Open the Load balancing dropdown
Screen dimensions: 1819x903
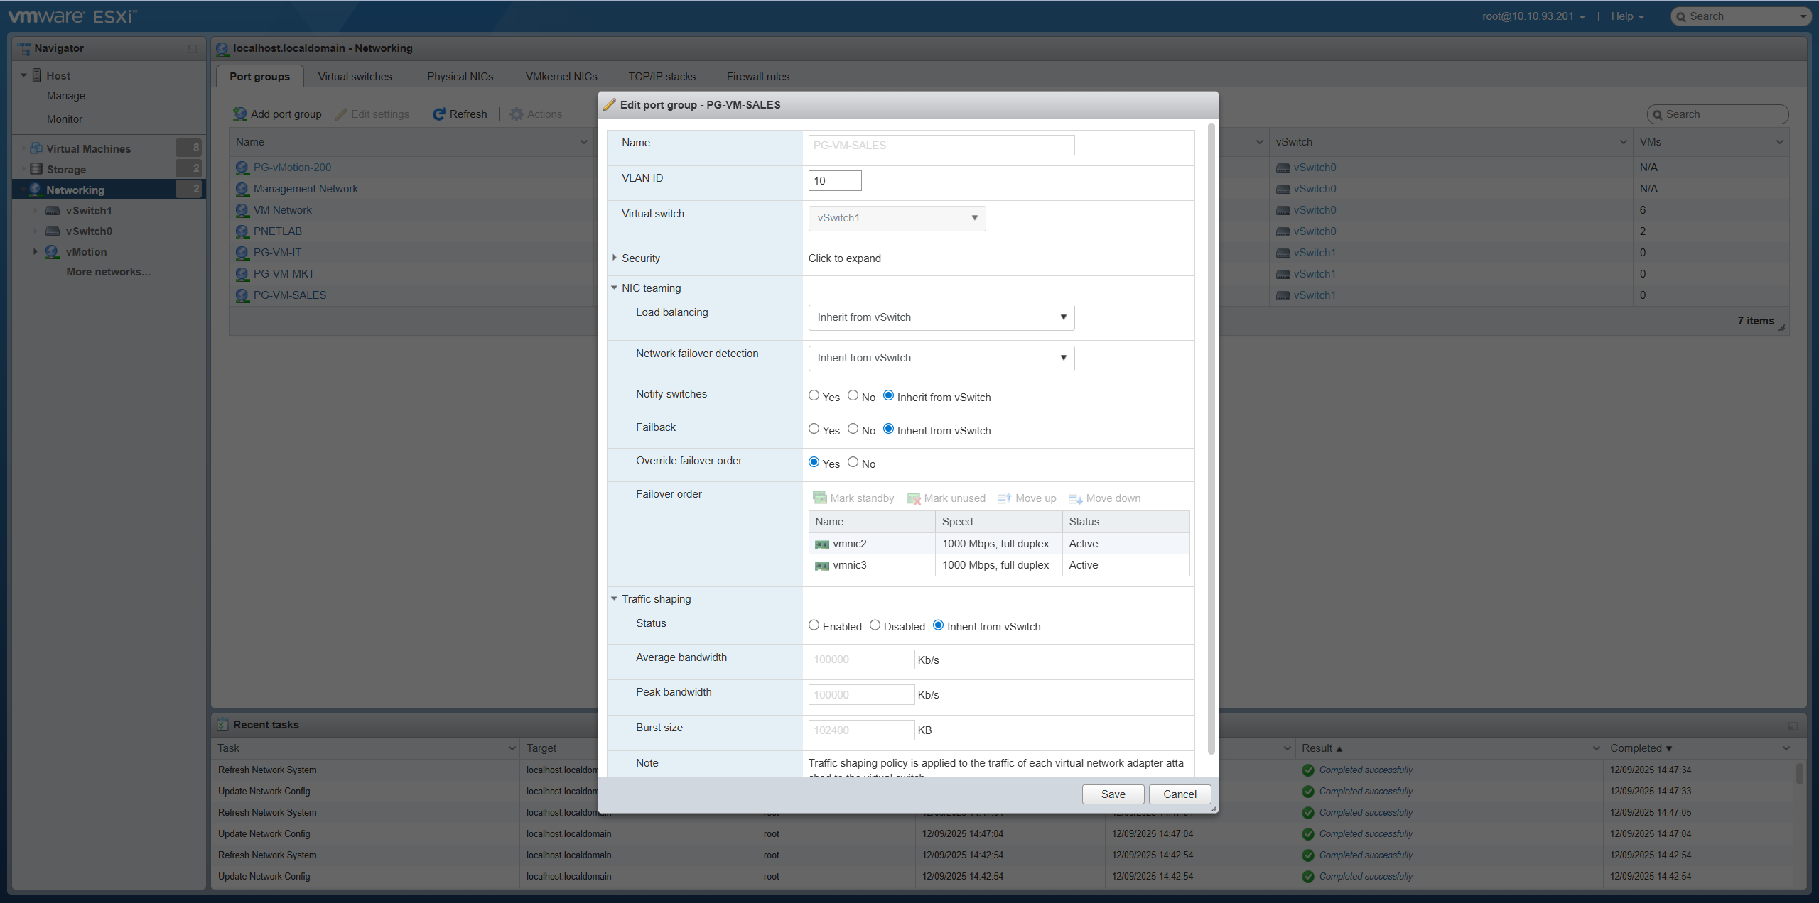coord(940,317)
